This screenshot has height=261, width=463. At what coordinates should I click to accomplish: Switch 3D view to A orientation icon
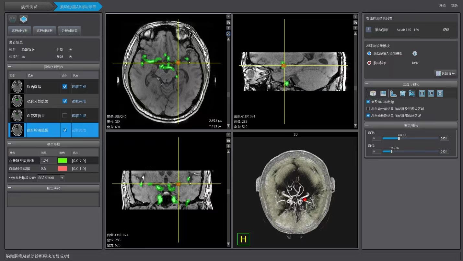[422, 93]
